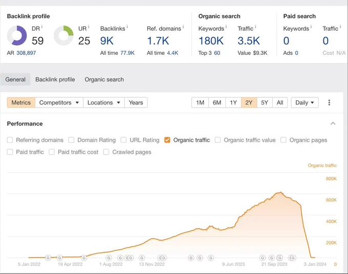The image size is (348, 274).
Task: Click the info icon beside Ref. domains
Action: pyautogui.click(x=183, y=27)
